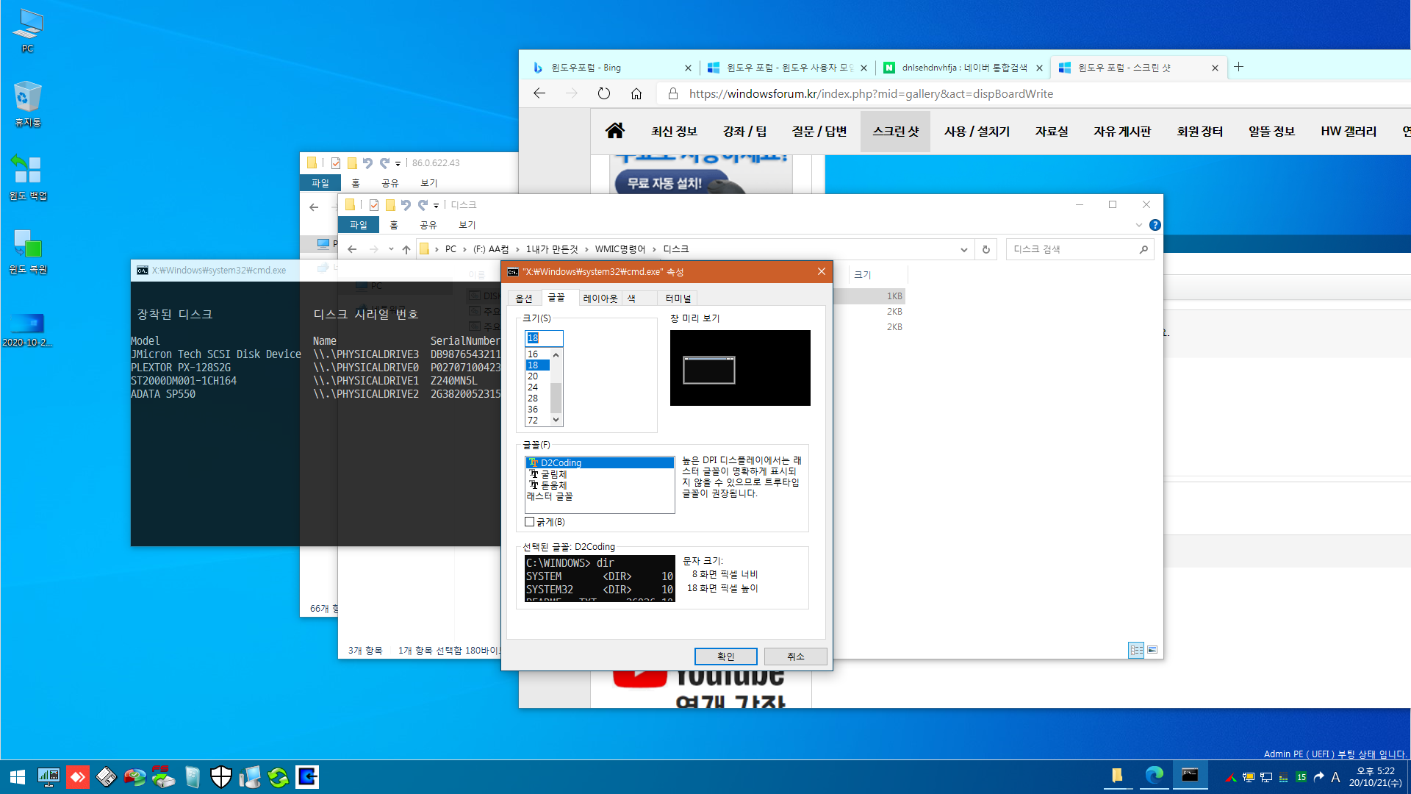
Task: Open the Windows Start menu
Action: [x=18, y=777]
